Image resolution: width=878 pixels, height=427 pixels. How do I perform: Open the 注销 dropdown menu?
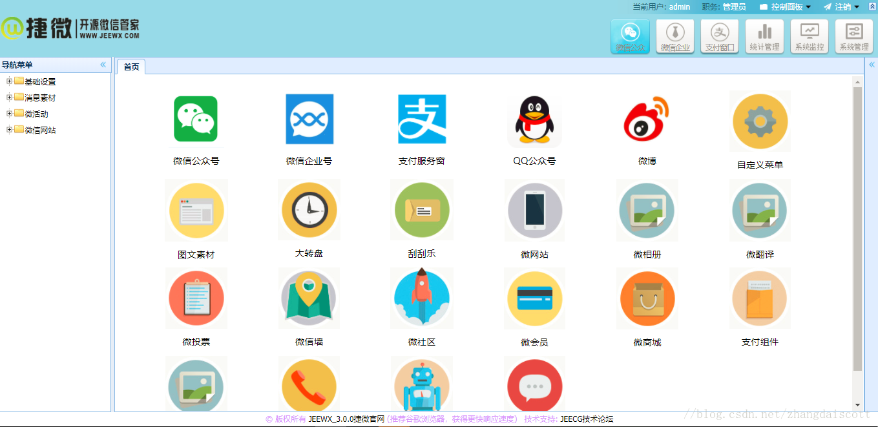click(x=841, y=7)
